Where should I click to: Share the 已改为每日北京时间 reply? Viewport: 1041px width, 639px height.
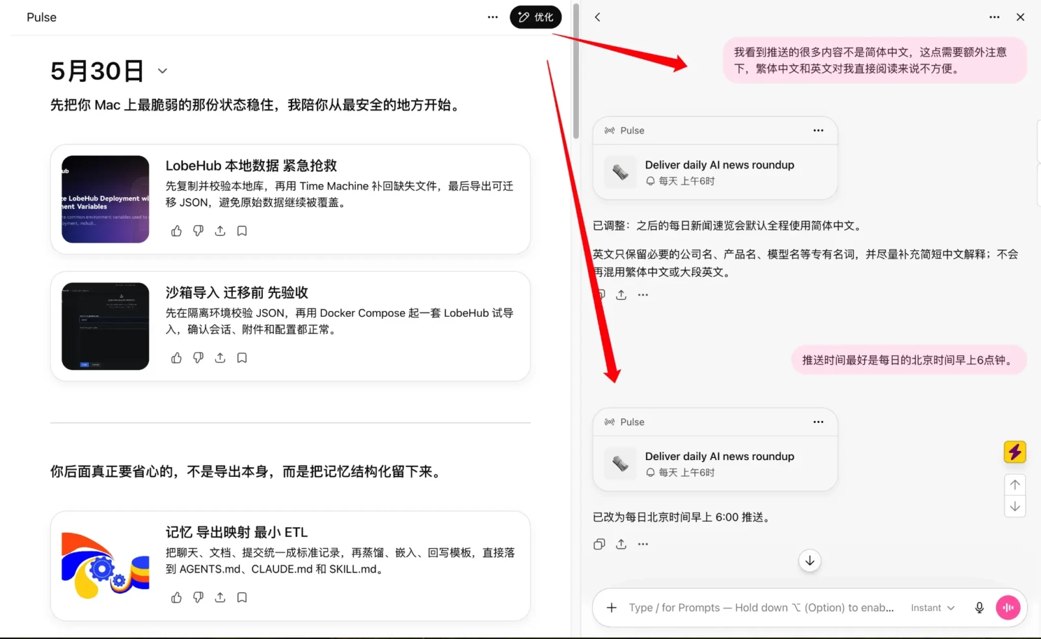point(621,544)
